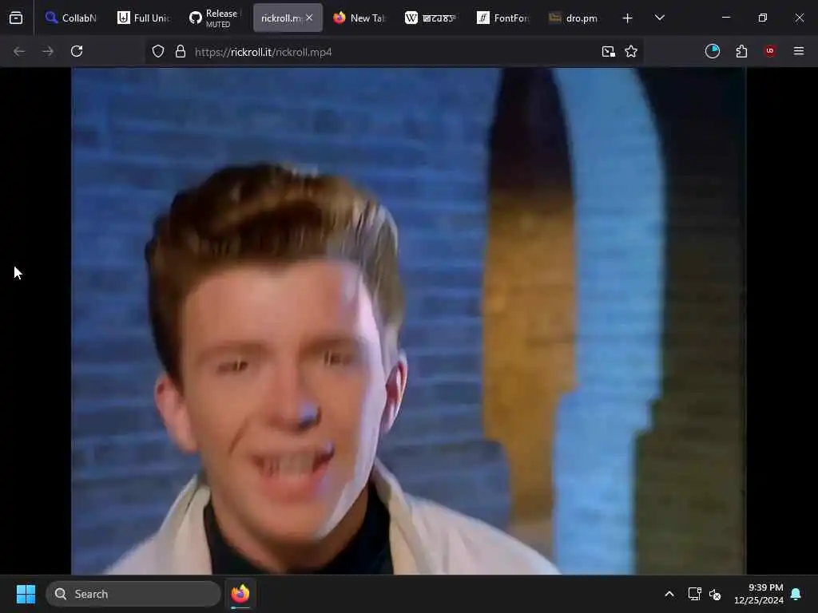
Task: Switch to the CollabN tab
Action: click(70, 18)
